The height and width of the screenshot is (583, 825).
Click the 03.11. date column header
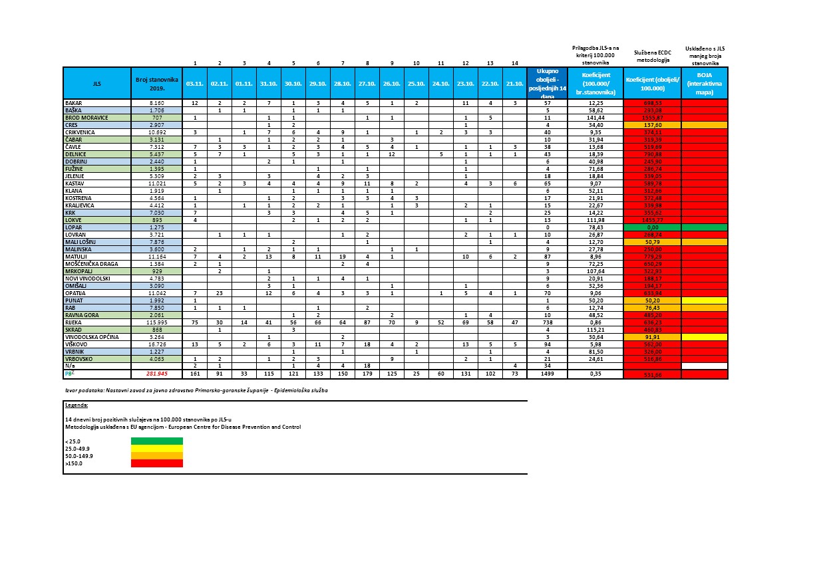pyautogui.click(x=195, y=84)
